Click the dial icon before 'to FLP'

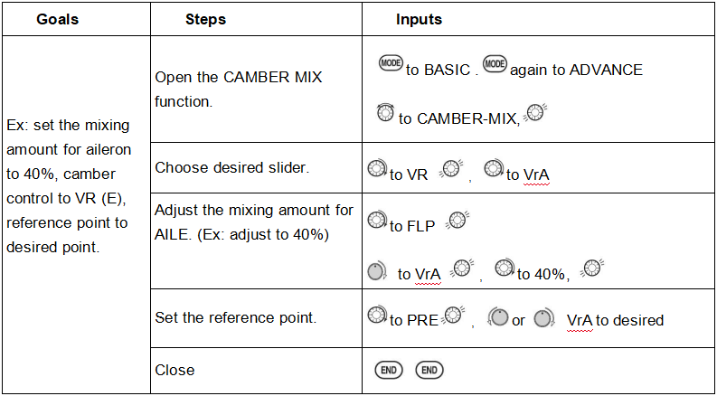click(x=377, y=222)
